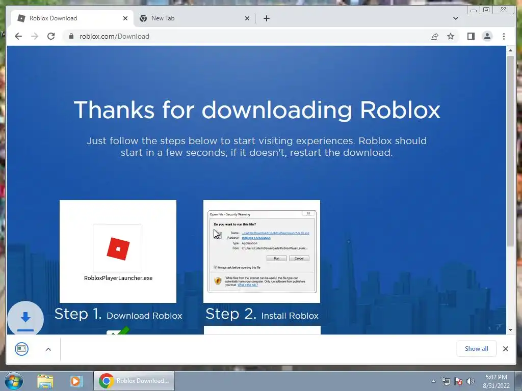Show hidden system tray icons
This screenshot has width=522, height=391.
click(x=433, y=381)
